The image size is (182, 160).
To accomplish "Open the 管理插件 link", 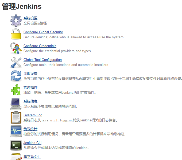I will pos(30,87).
